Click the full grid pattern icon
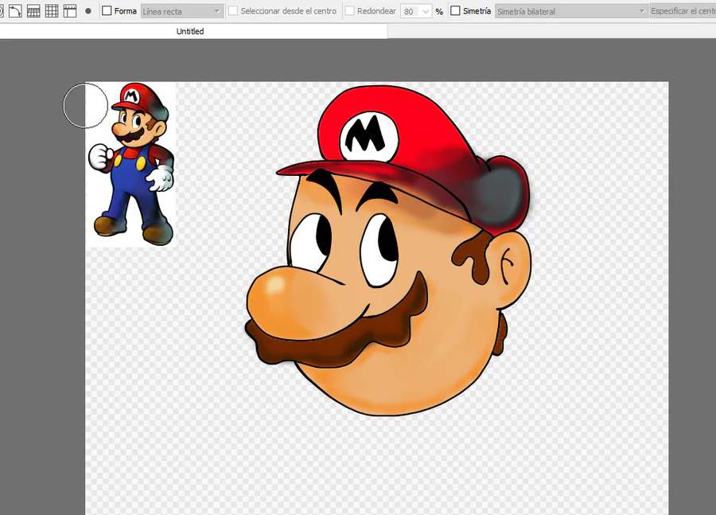716x515 pixels. pyautogui.click(x=52, y=11)
